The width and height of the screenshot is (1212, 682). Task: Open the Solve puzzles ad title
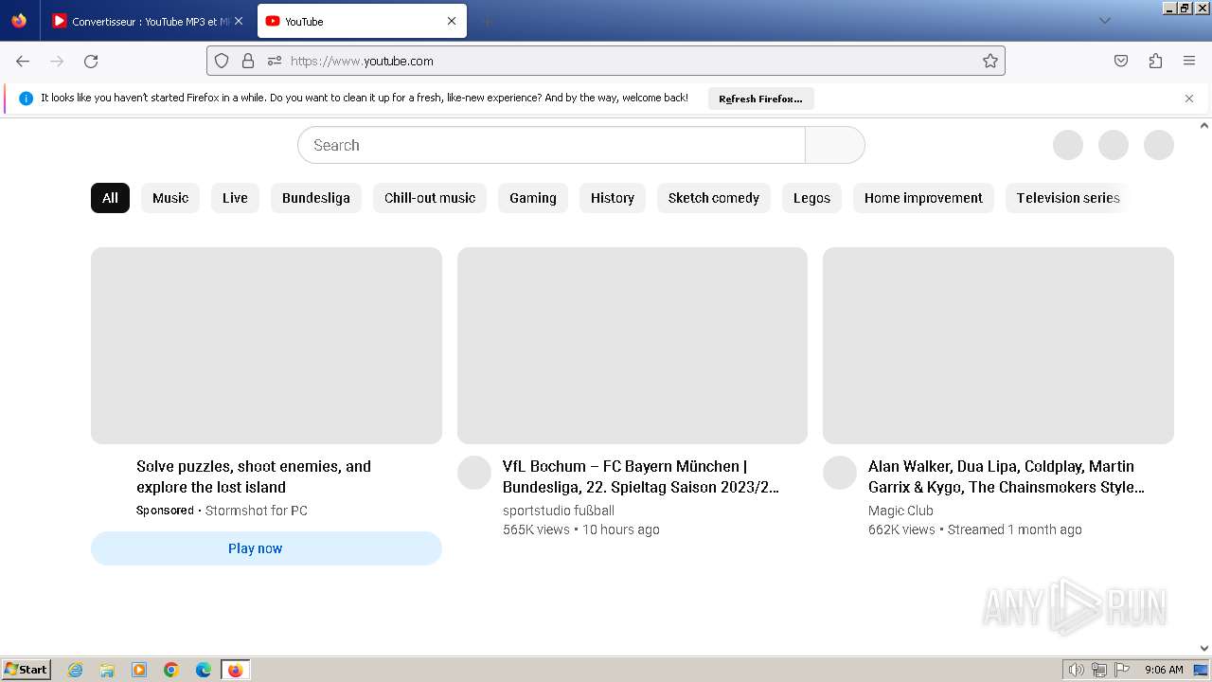[254, 476]
